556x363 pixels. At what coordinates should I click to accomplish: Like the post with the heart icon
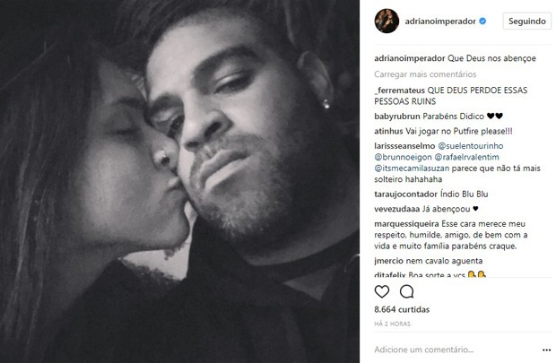click(x=381, y=291)
